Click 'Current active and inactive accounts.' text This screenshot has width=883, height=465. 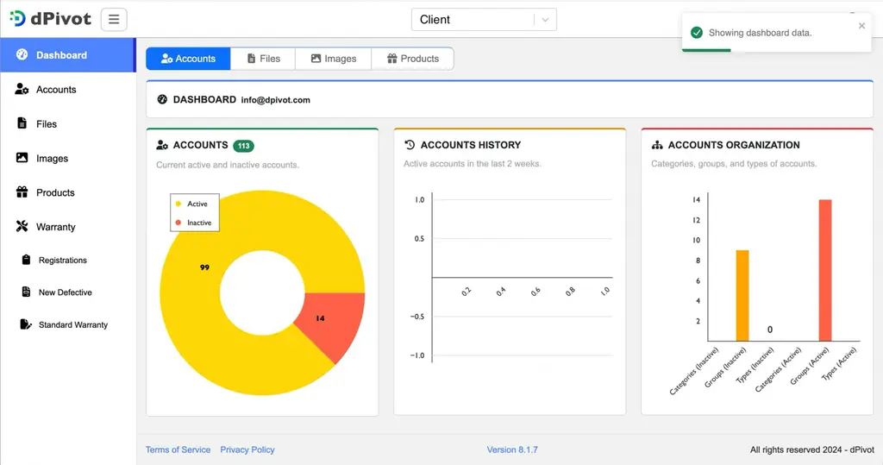(x=228, y=165)
